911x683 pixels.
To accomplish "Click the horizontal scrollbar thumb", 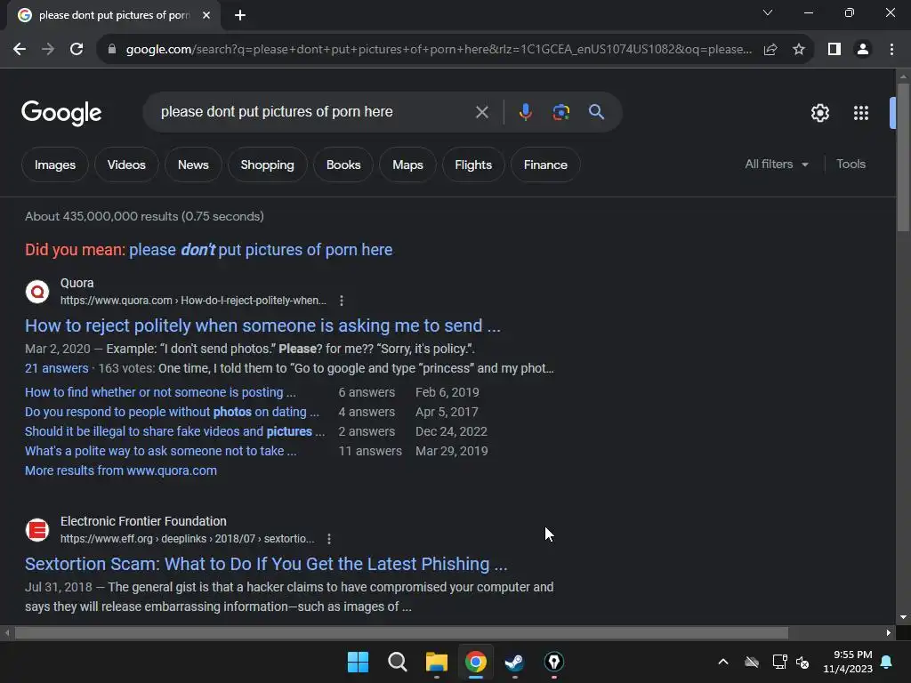I will pos(401,632).
